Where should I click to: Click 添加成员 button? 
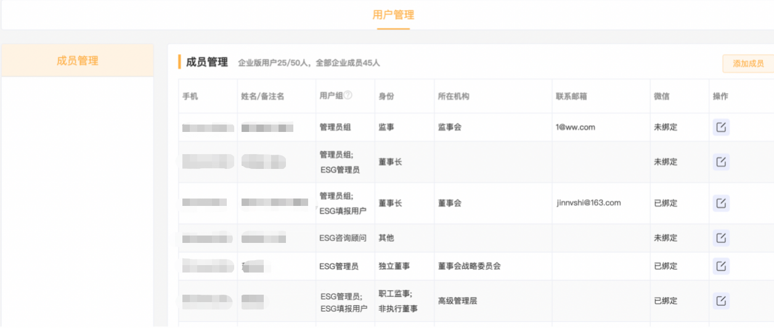[x=748, y=64]
